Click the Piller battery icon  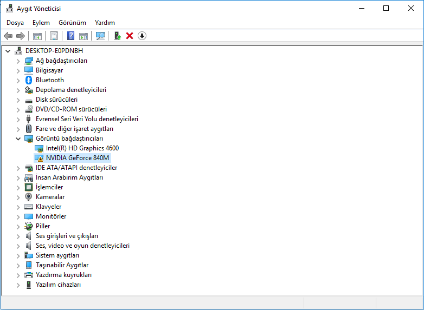pos(28,226)
